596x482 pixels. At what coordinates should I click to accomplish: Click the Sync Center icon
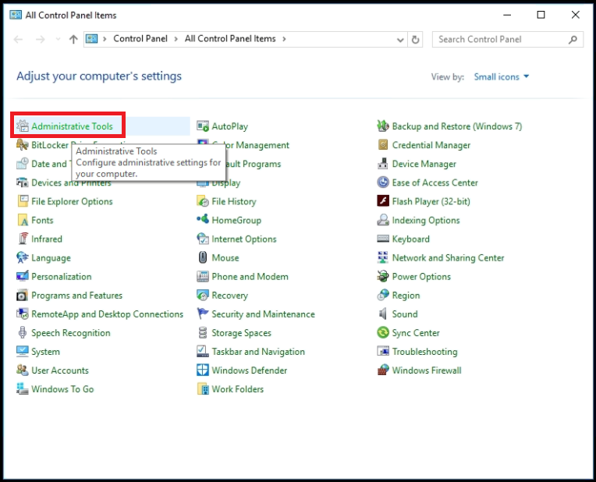coord(383,332)
